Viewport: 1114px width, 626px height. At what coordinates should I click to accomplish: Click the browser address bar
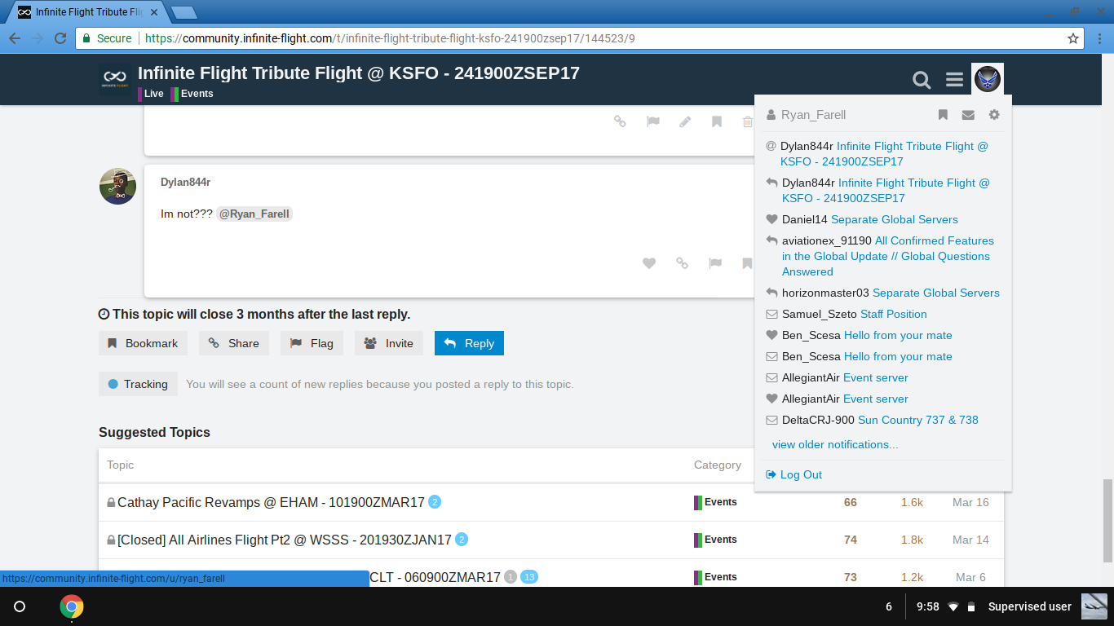580,38
